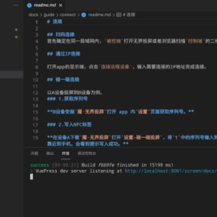Click the symbol icon in the breadcrumb bar
The height and width of the screenshot is (217, 217).
tap(119, 15)
